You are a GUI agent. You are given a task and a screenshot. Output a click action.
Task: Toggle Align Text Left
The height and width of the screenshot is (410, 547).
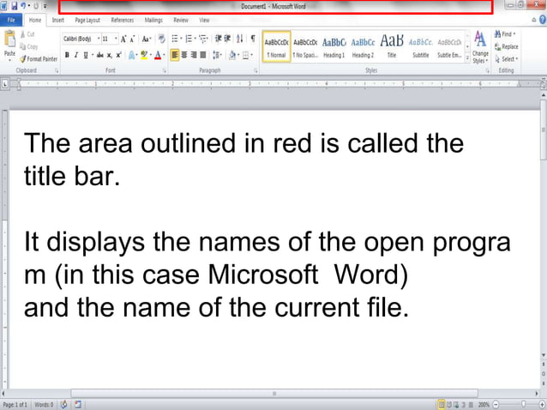[x=175, y=55]
